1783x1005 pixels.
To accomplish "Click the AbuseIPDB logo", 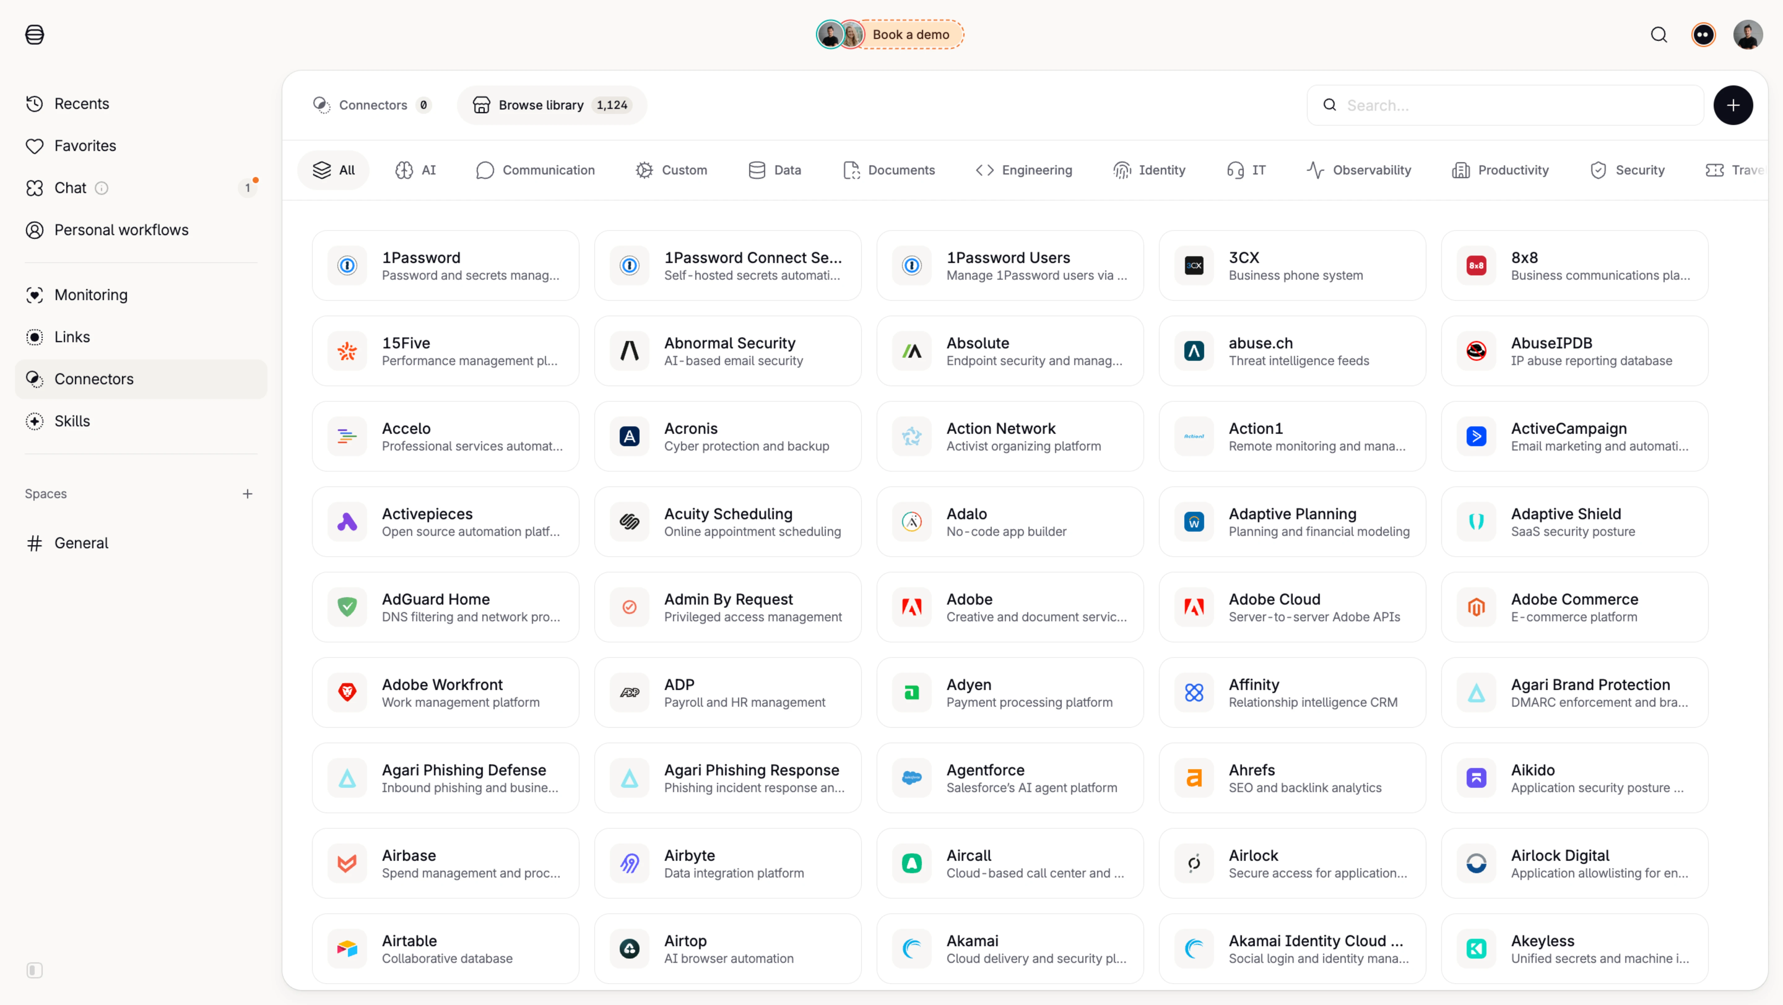I will click(1476, 352).
